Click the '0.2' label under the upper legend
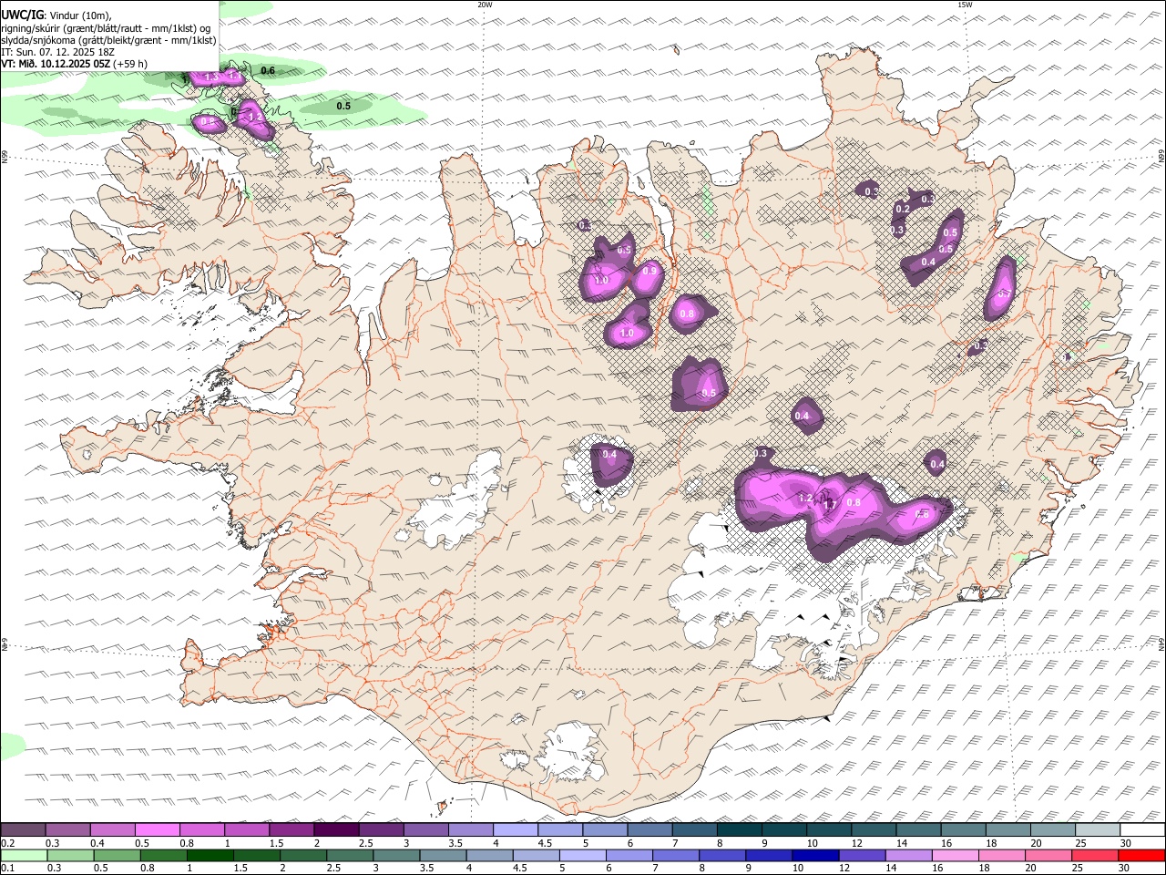The width and height of the screenshot is (1166, 875). pyautogui.click(x=6, y=843)
